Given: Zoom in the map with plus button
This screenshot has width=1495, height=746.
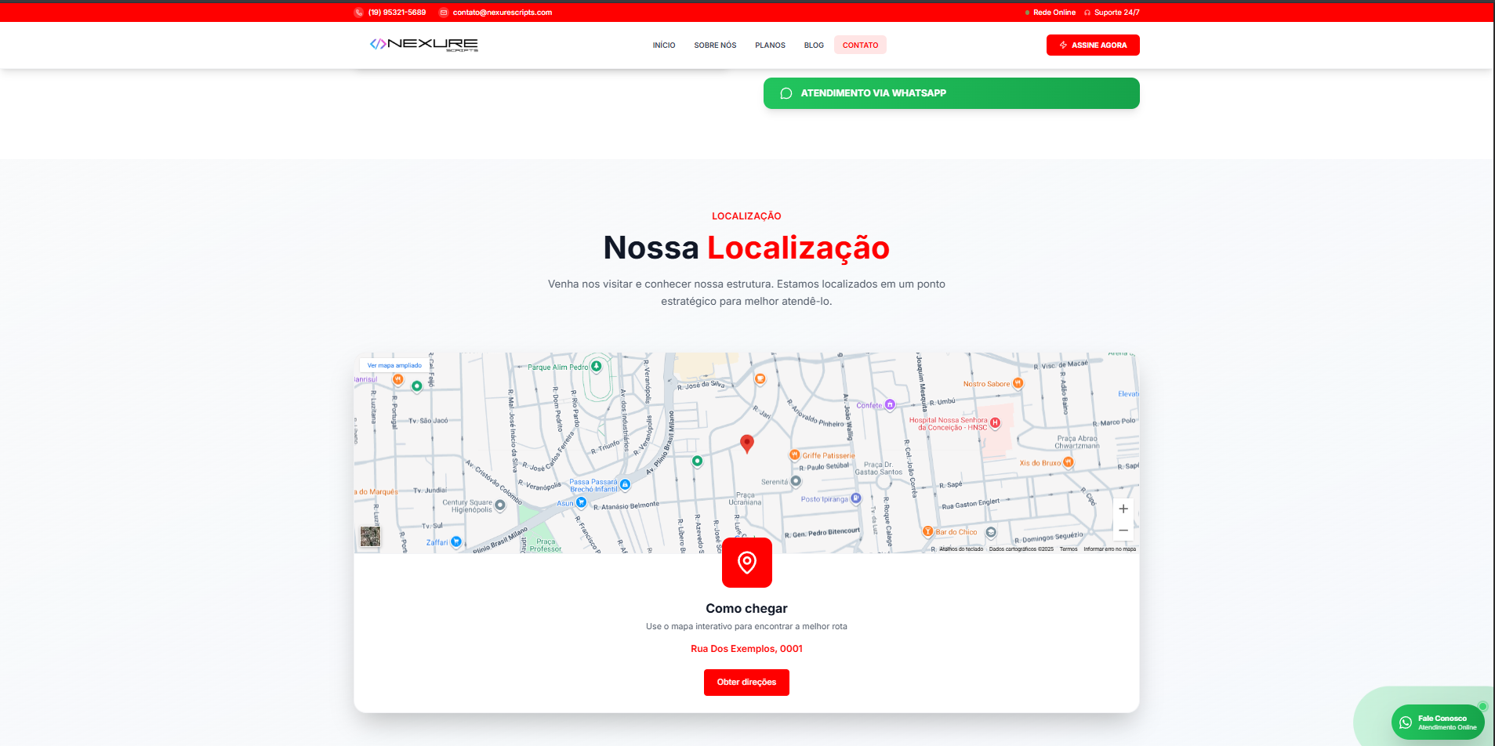Looking at the screenshot, I should [1123, 509].
